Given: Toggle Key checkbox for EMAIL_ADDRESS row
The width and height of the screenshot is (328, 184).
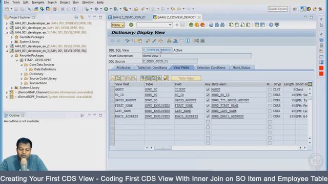Looking at the screenshot, I should [x=208, y=117].
